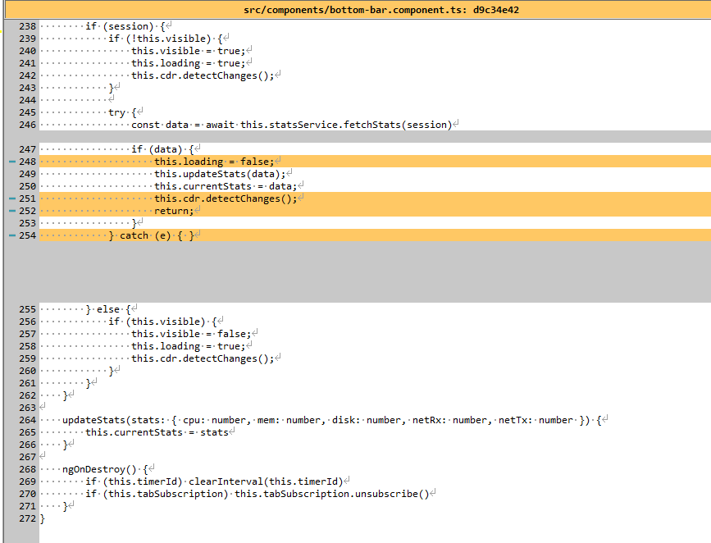
Task: Click line number 264 in gutter
Action: point(27,420)
